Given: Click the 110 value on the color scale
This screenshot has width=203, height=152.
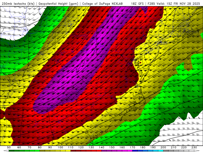Looking at the screenshot, I should point(71,147).
